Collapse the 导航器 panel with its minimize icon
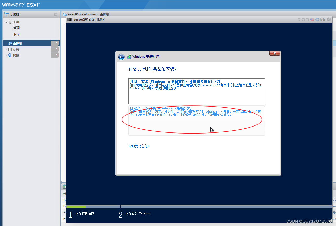This screenshot has width=336, height=226. pyautogui.click(x=55, y=15)
